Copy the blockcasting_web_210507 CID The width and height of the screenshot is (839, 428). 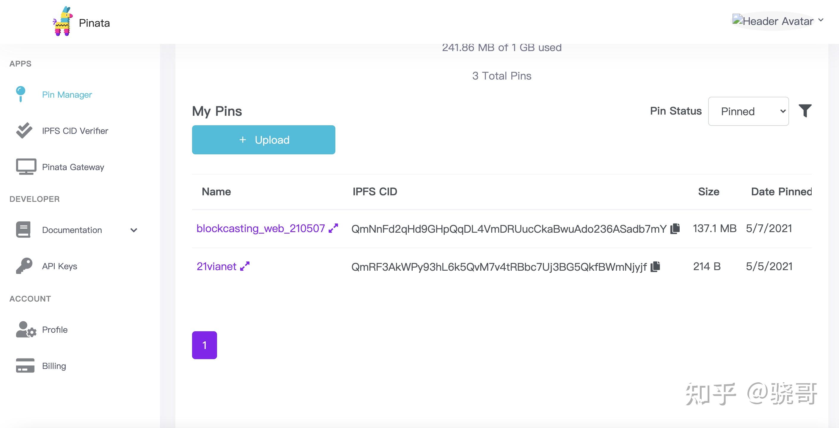675,229
